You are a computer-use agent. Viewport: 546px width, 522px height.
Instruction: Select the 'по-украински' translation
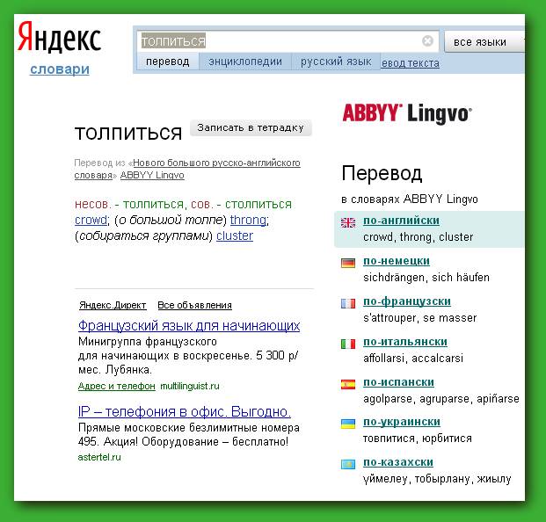(402, 422)
